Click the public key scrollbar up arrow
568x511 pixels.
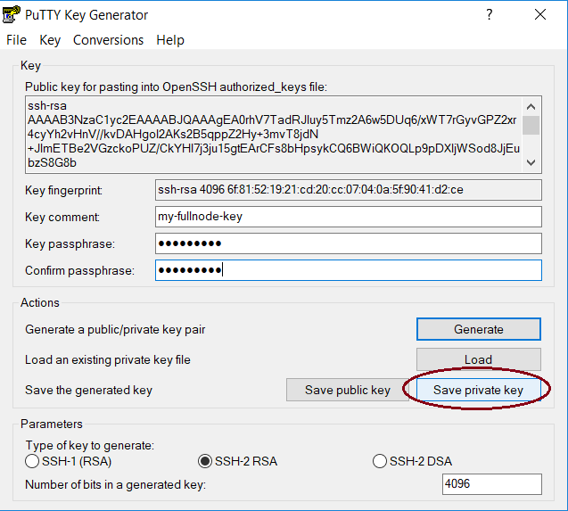(531, 106)
